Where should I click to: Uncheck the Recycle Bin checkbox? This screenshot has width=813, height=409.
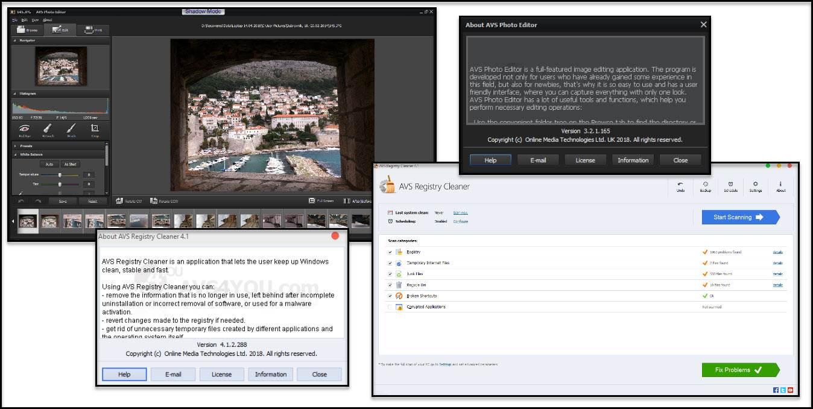pyautogui.click(x=390, y=285)
